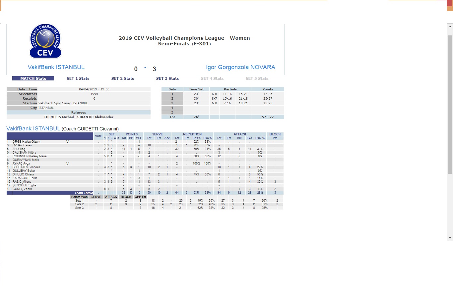Click AYKAÇ Ayça's reception '100%' Pos value
The image size is (453, 286).
click(x=196, y=164)
